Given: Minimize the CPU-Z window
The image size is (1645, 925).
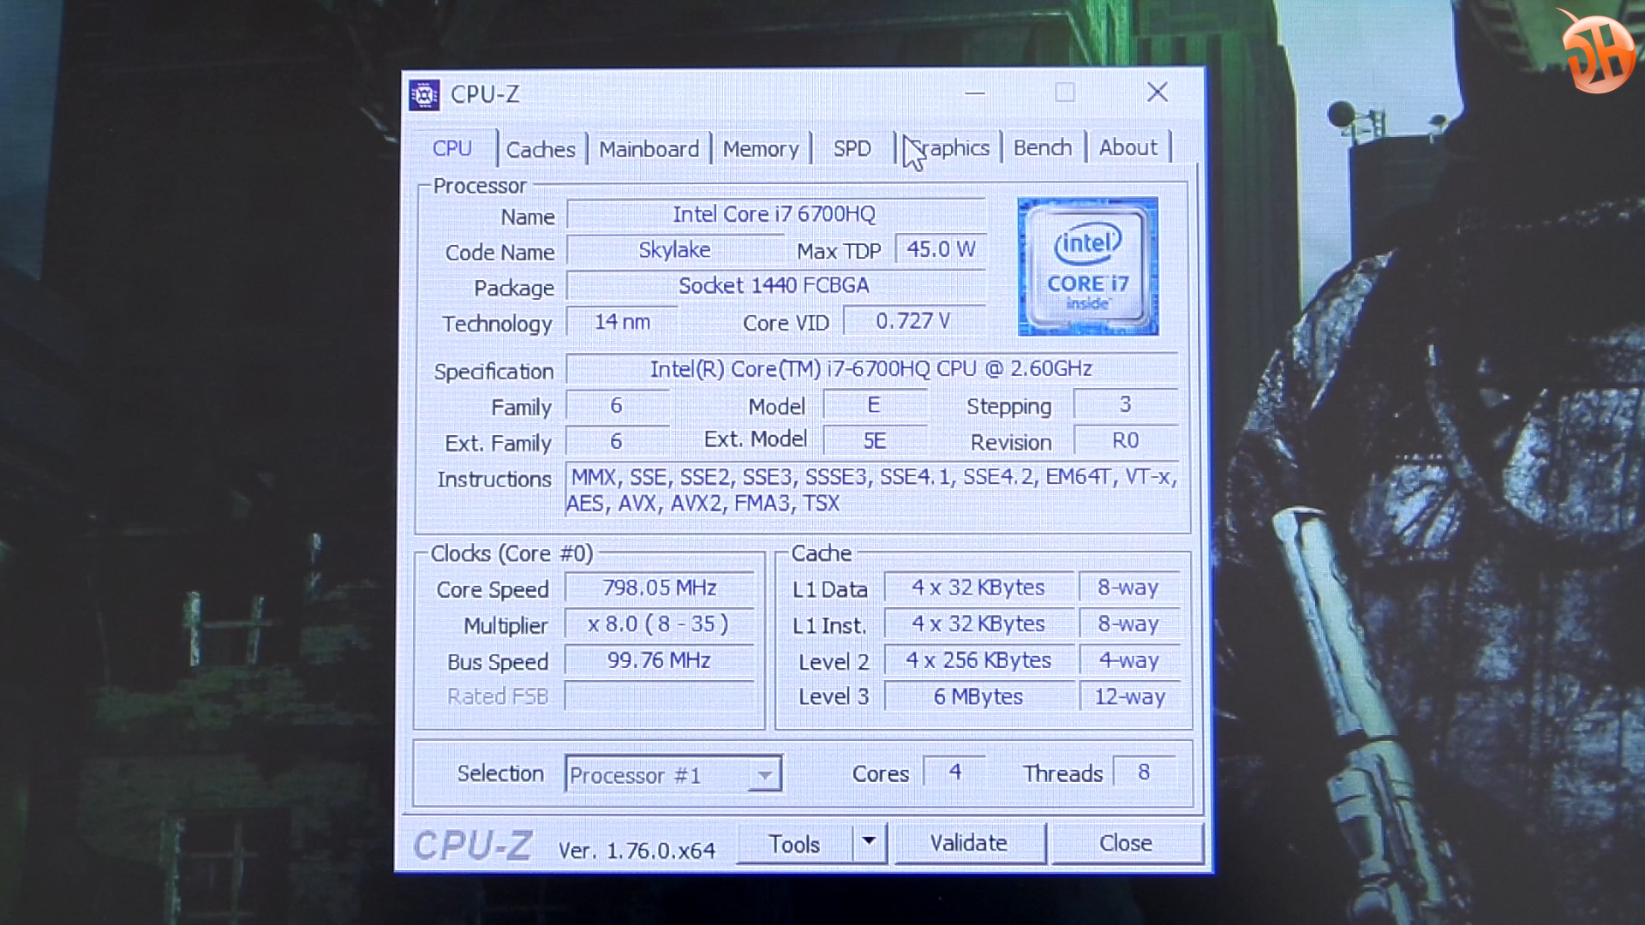Looking at the screenshot, I should coord(975,92).
